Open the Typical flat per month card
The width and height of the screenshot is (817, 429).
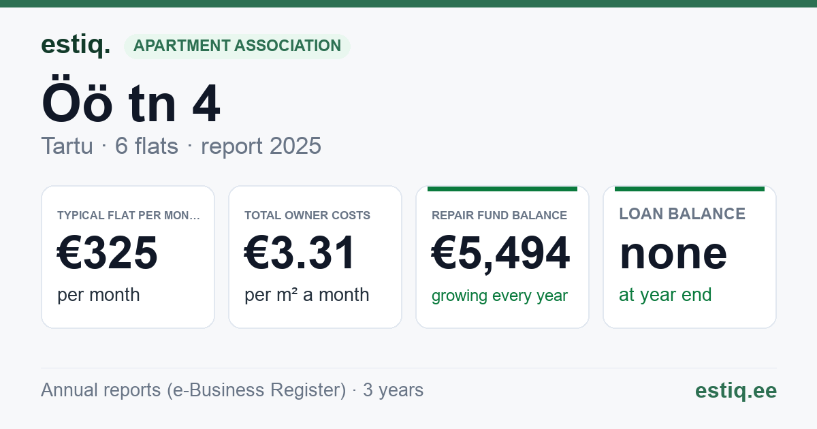128,257
